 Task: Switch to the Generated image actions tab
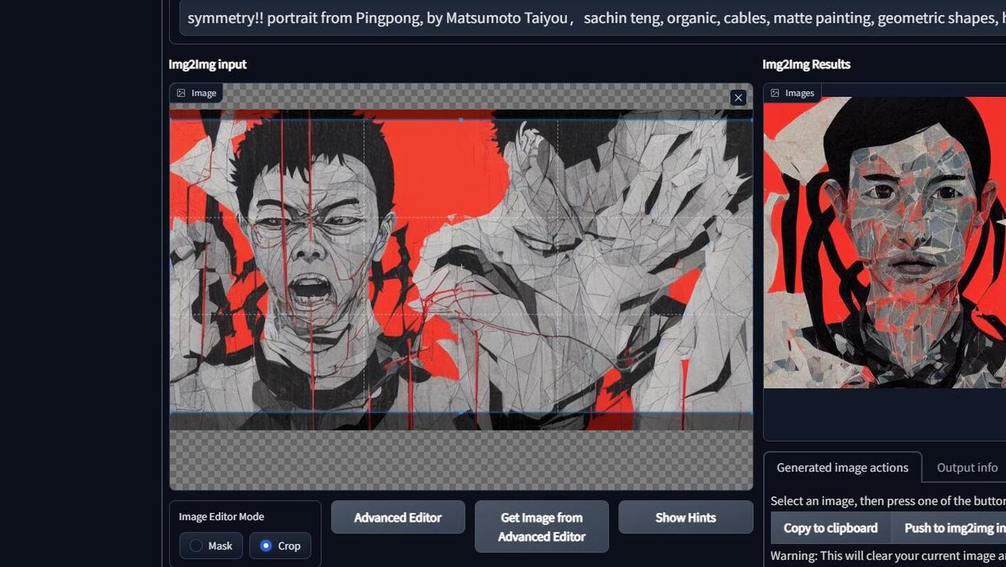click(x=843, y=468)
